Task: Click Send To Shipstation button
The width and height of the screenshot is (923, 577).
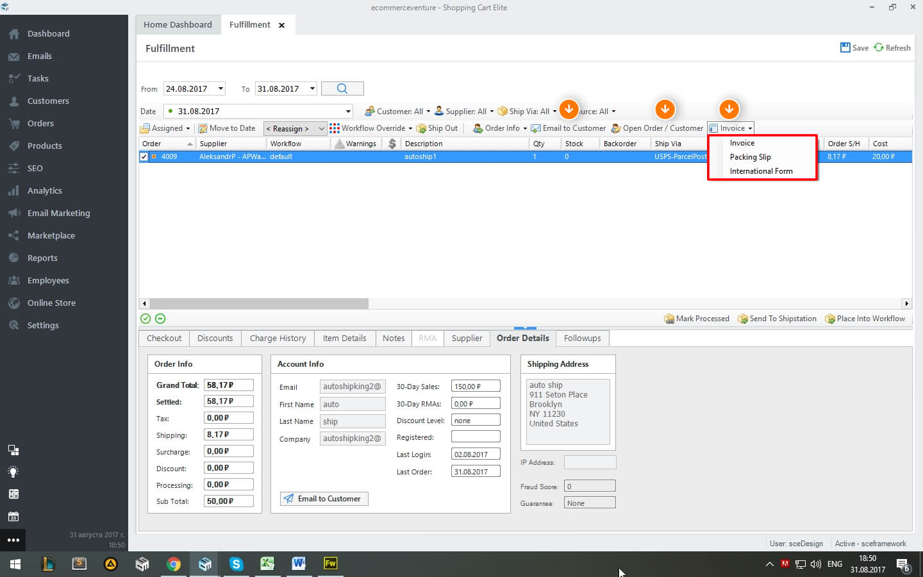Action: pos(777,319)
